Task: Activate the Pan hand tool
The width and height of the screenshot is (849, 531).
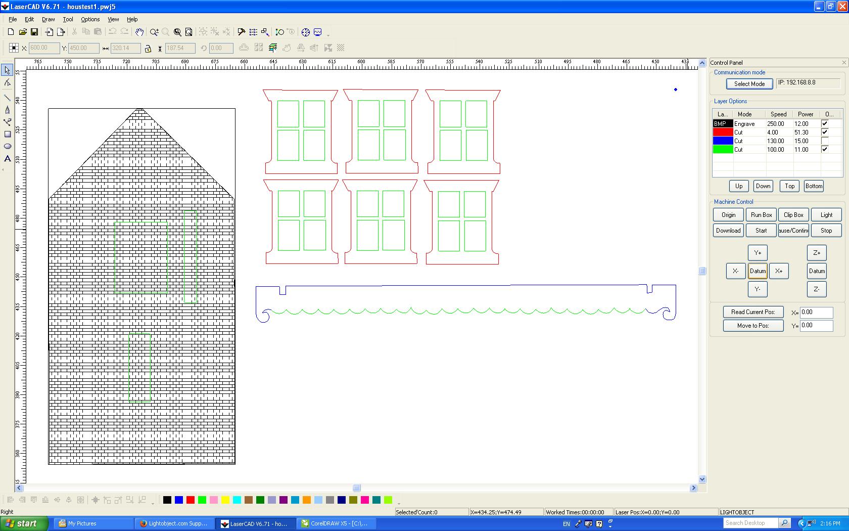Action: tap(139, 32)
